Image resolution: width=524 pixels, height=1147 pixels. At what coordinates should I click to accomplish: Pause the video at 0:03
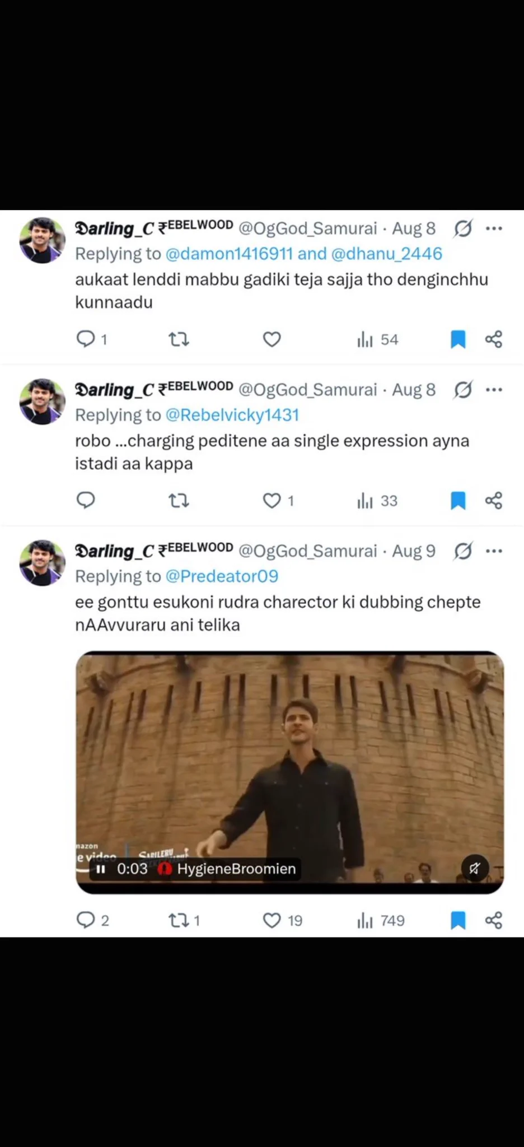(x=101, y=869)
